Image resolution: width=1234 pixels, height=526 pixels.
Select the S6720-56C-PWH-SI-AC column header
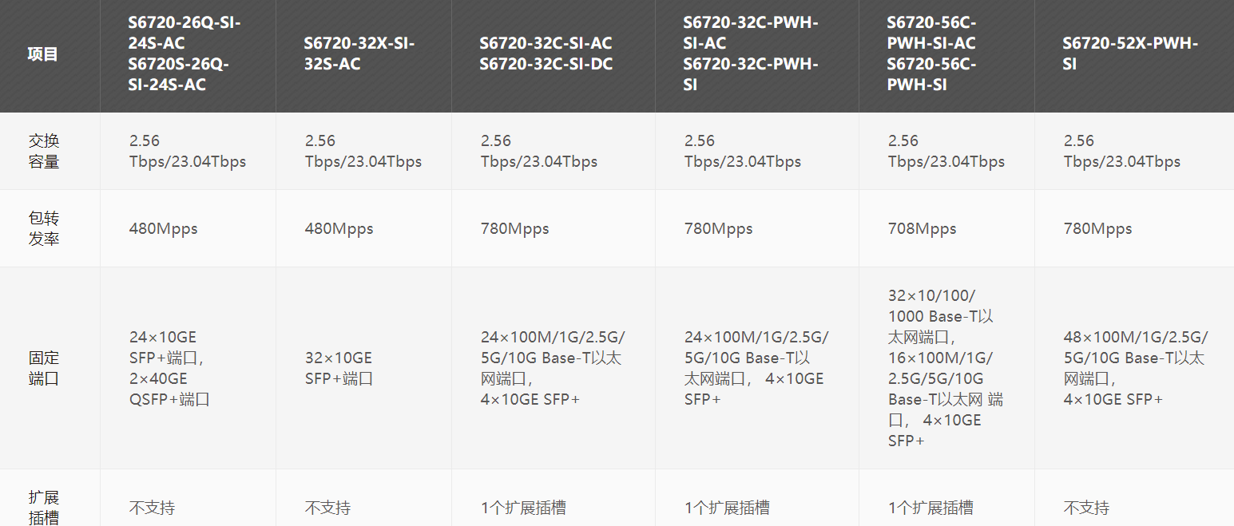pyautogui.click(x=931, y=54)
